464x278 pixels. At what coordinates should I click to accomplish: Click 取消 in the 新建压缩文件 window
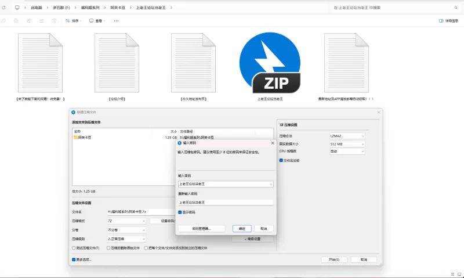(x=364, y=259)
